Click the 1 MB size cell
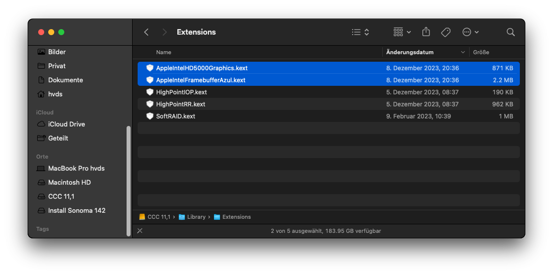 pos(506,116)
